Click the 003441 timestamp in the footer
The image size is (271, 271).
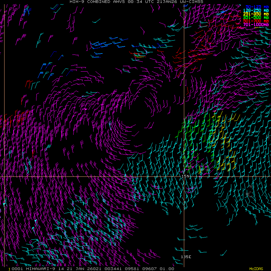113,269
